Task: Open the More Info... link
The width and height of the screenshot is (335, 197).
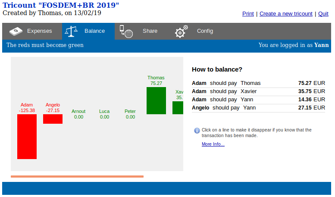Action: pos(213,144)
